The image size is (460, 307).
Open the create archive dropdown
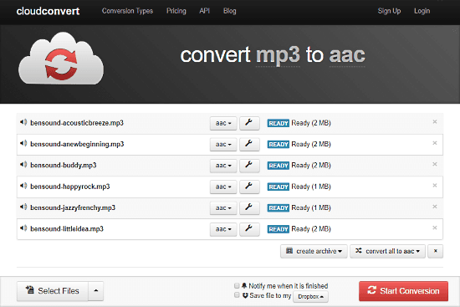point(314,251)
